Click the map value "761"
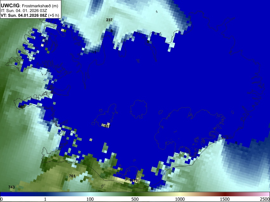The height and width of the screenshot is (202, 270). [x=72, y=176]
